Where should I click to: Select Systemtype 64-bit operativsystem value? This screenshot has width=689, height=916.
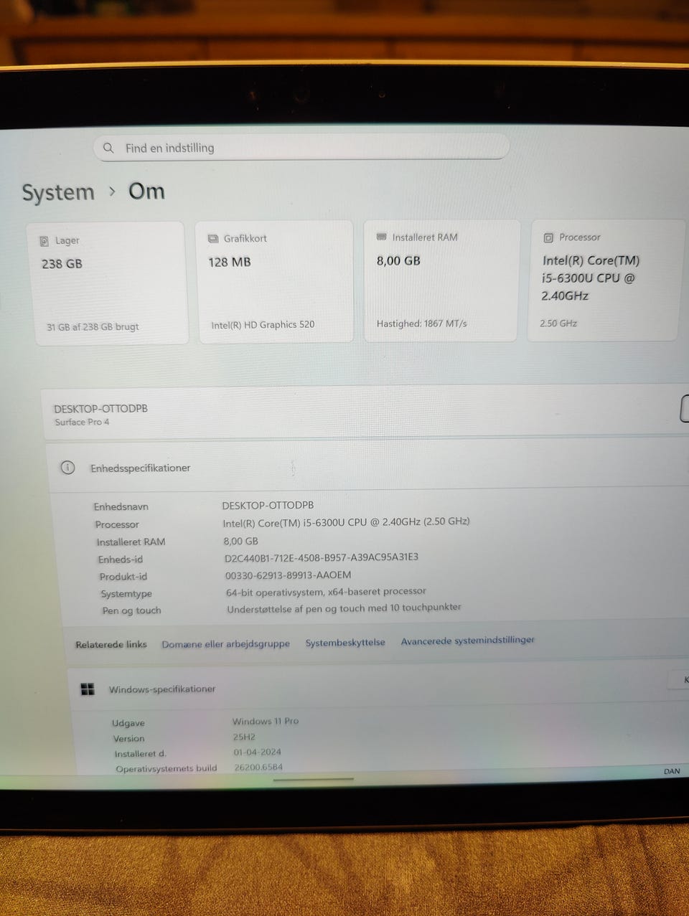point(326,592)
